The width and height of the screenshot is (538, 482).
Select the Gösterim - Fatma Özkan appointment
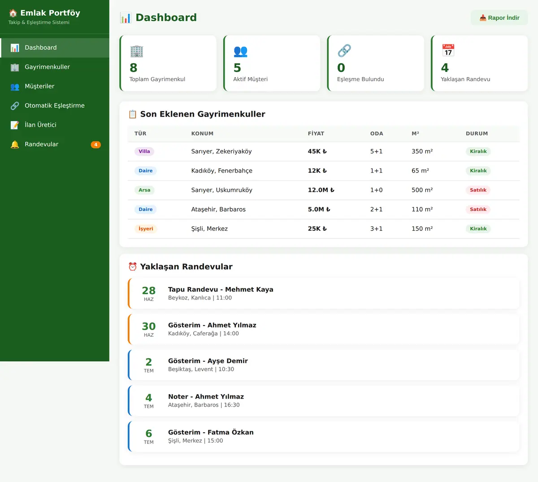tap(324, 437)
